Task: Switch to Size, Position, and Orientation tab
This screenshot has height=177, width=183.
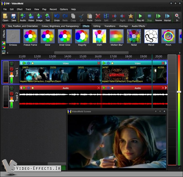Action: [23, 26]
